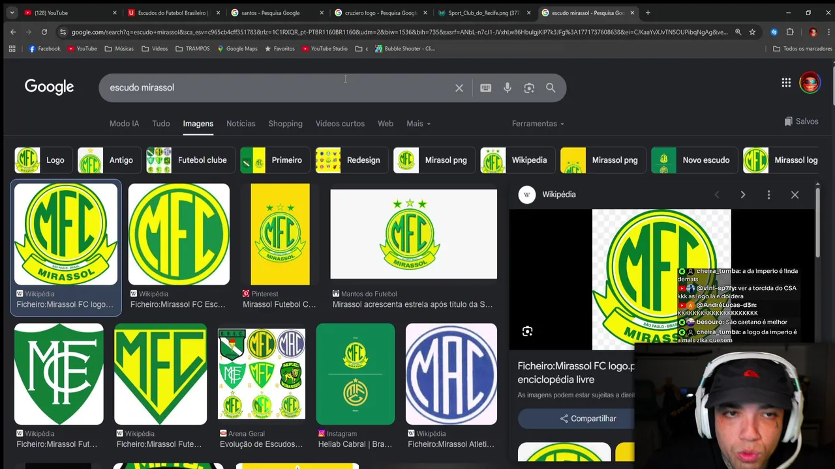Open the bookmarks apps grid icon
The height and width of the screenshot is (469, 835).
click(x=12, y=49)
